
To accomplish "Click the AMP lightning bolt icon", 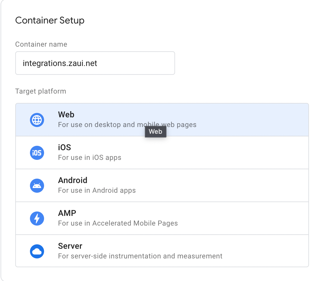I will (37, 218).
